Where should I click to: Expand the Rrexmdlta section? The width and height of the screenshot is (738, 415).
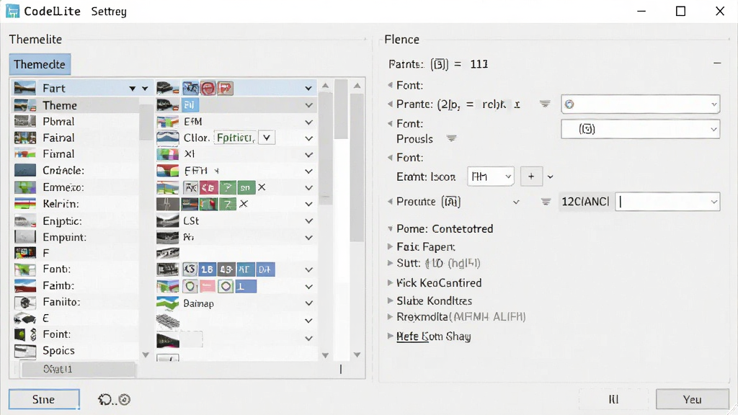pyautogui.click(x=390, y=317)
